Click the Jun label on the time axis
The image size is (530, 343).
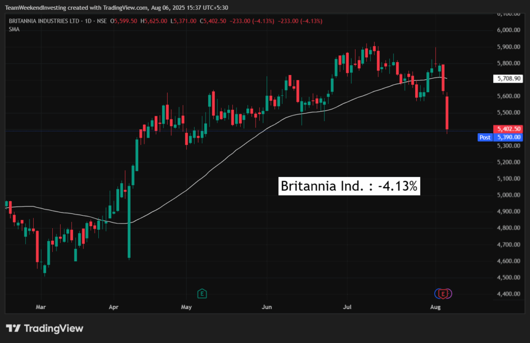coord(267,307)
